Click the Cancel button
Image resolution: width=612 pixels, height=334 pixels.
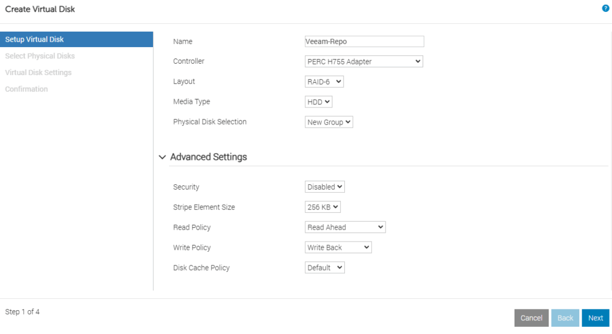531,318
